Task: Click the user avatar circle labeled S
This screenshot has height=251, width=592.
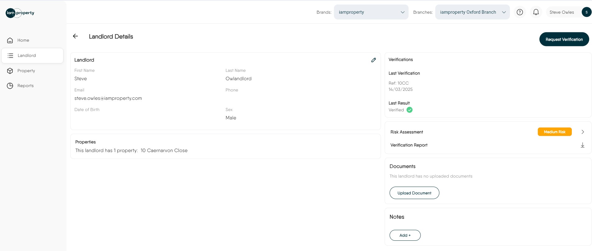Action: (x=586, y=12)
